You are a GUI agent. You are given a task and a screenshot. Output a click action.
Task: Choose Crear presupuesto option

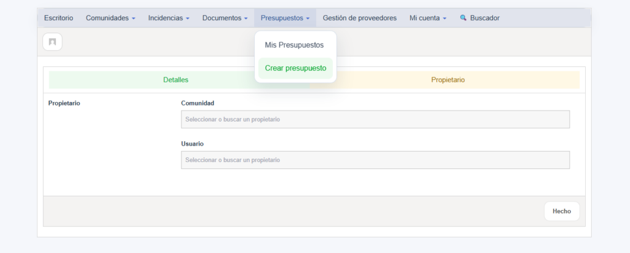point(295,68)
